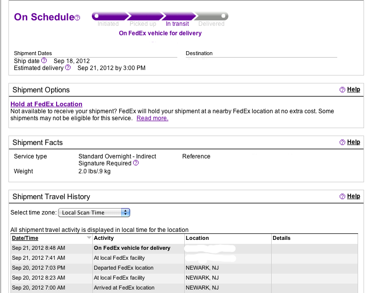The height and width of the screenshot is (293, 370).
Task: Open Help link in Shipment Facts
Action: tap(354, 142)
